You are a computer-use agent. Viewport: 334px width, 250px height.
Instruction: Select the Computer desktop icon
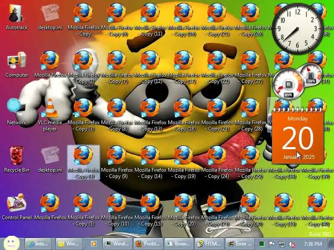(17, 65)
